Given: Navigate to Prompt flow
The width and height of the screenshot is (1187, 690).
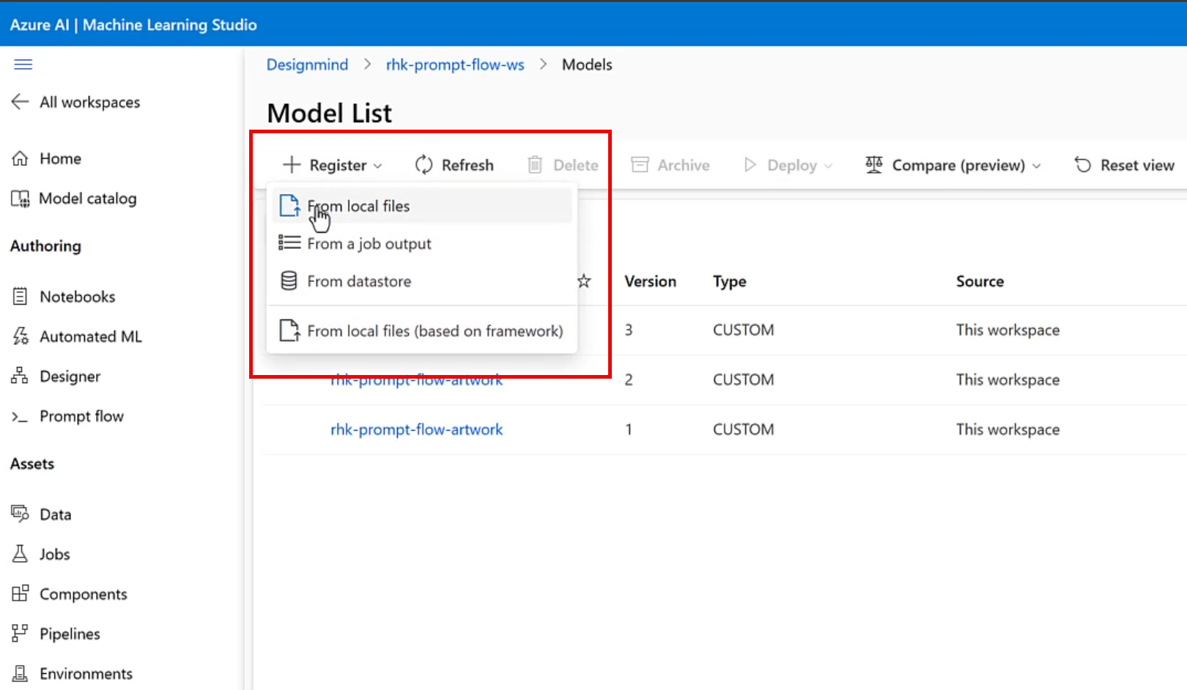Looking at the screenshot, I should click(81, 416).
